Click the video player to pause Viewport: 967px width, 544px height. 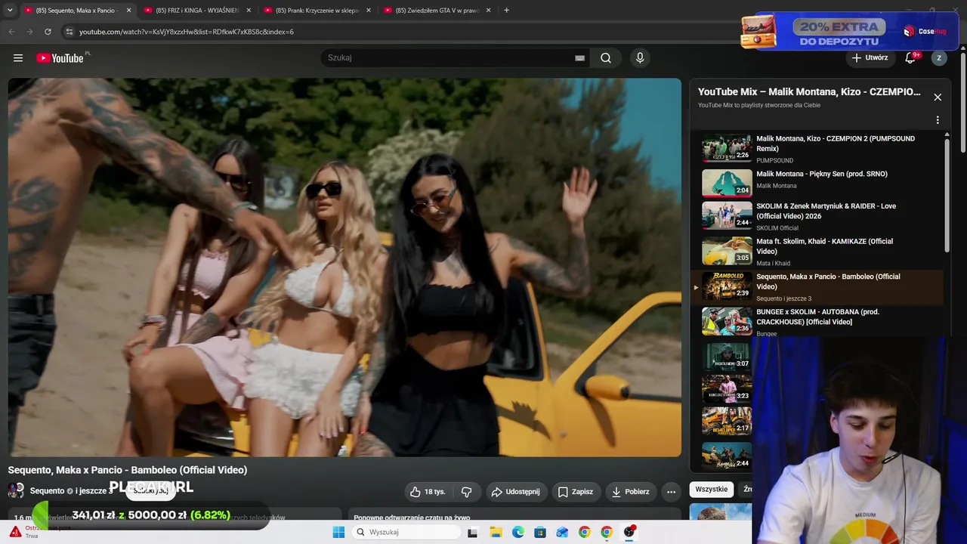pyautogui.click(x=344, y=267)
